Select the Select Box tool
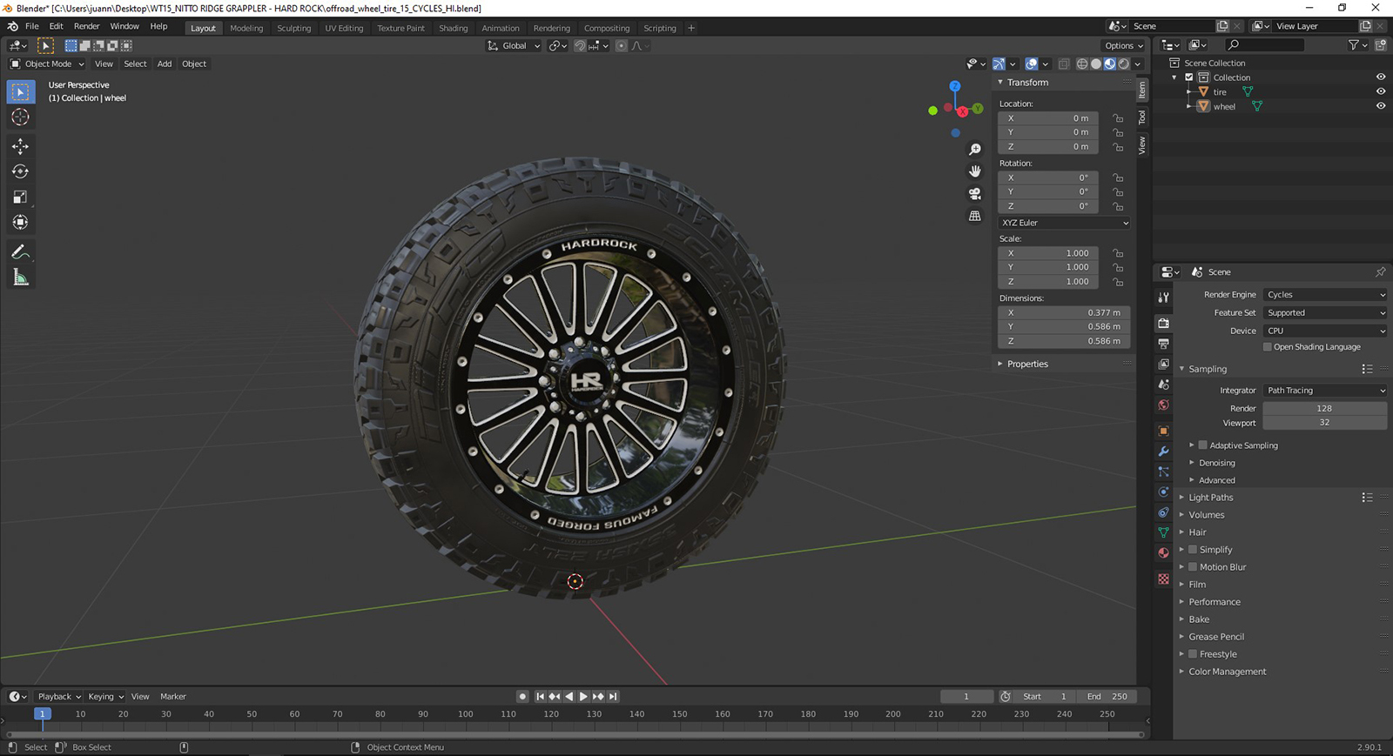Screen dimensions: 1393x756 point(21,92)
